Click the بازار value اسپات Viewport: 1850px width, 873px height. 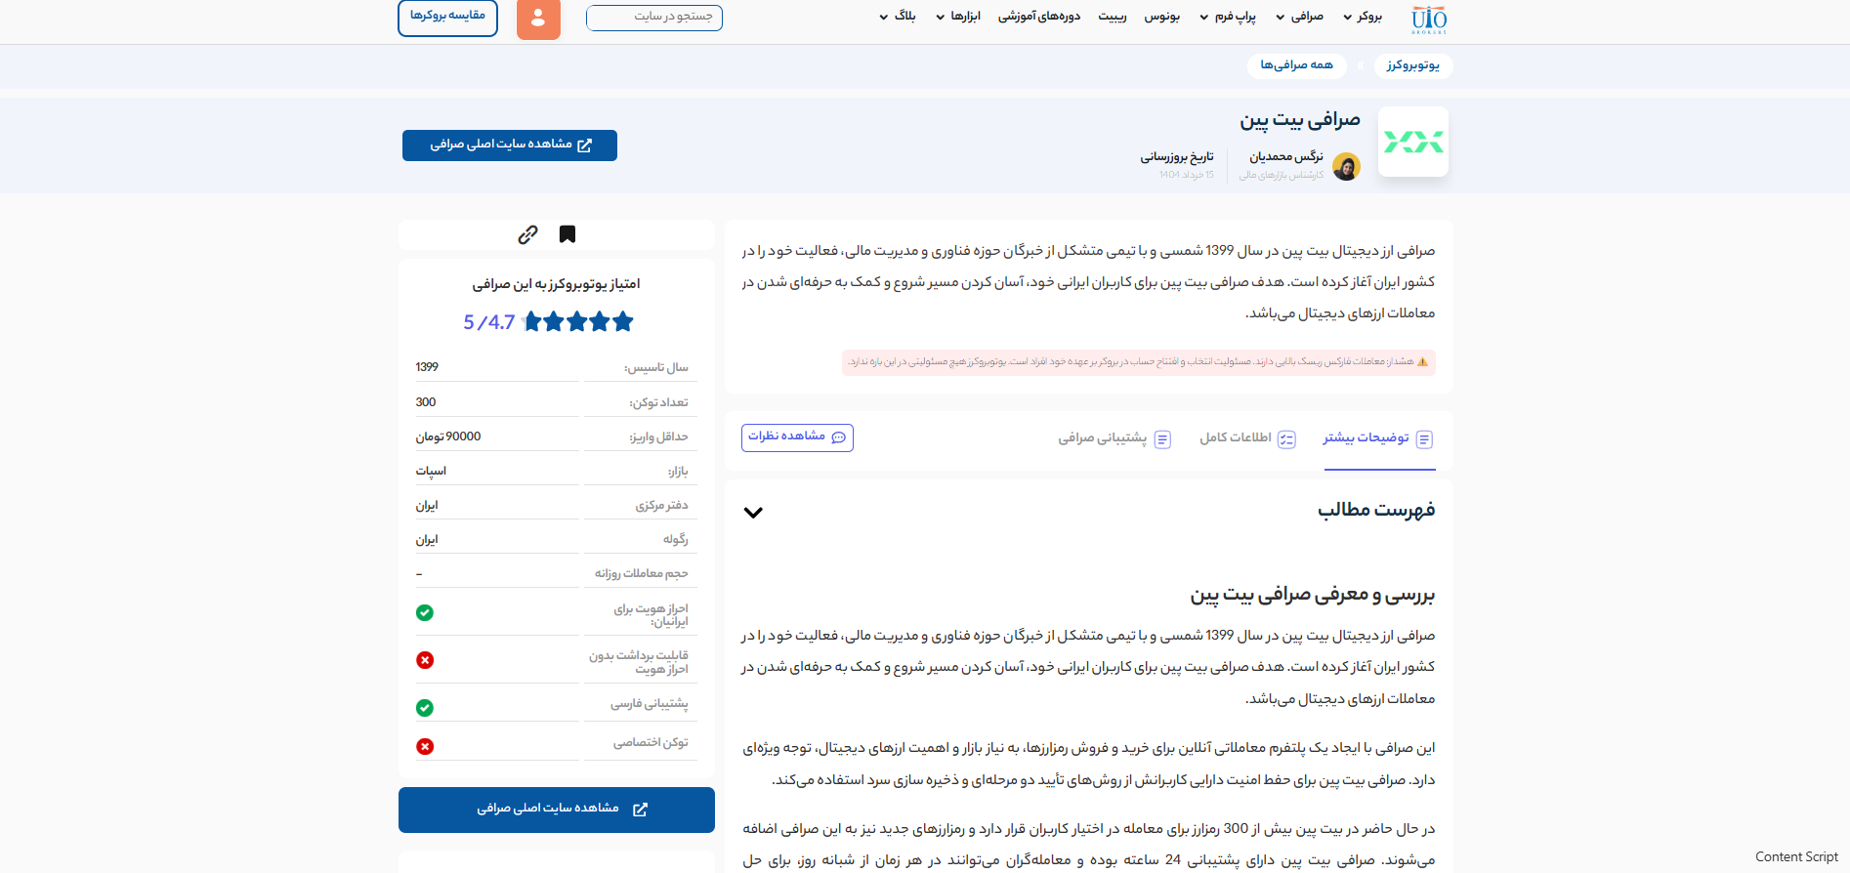point(431,471)
